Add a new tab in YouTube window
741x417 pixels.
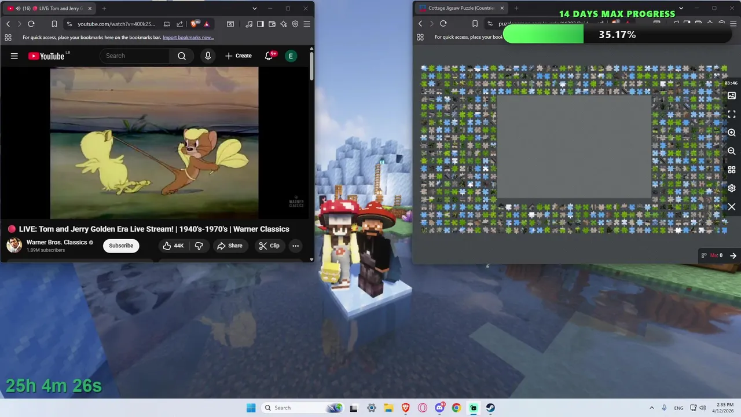tap(104, 8)
